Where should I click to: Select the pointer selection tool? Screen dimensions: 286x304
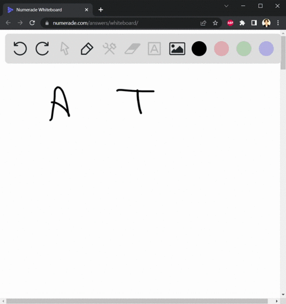point(64,48)
